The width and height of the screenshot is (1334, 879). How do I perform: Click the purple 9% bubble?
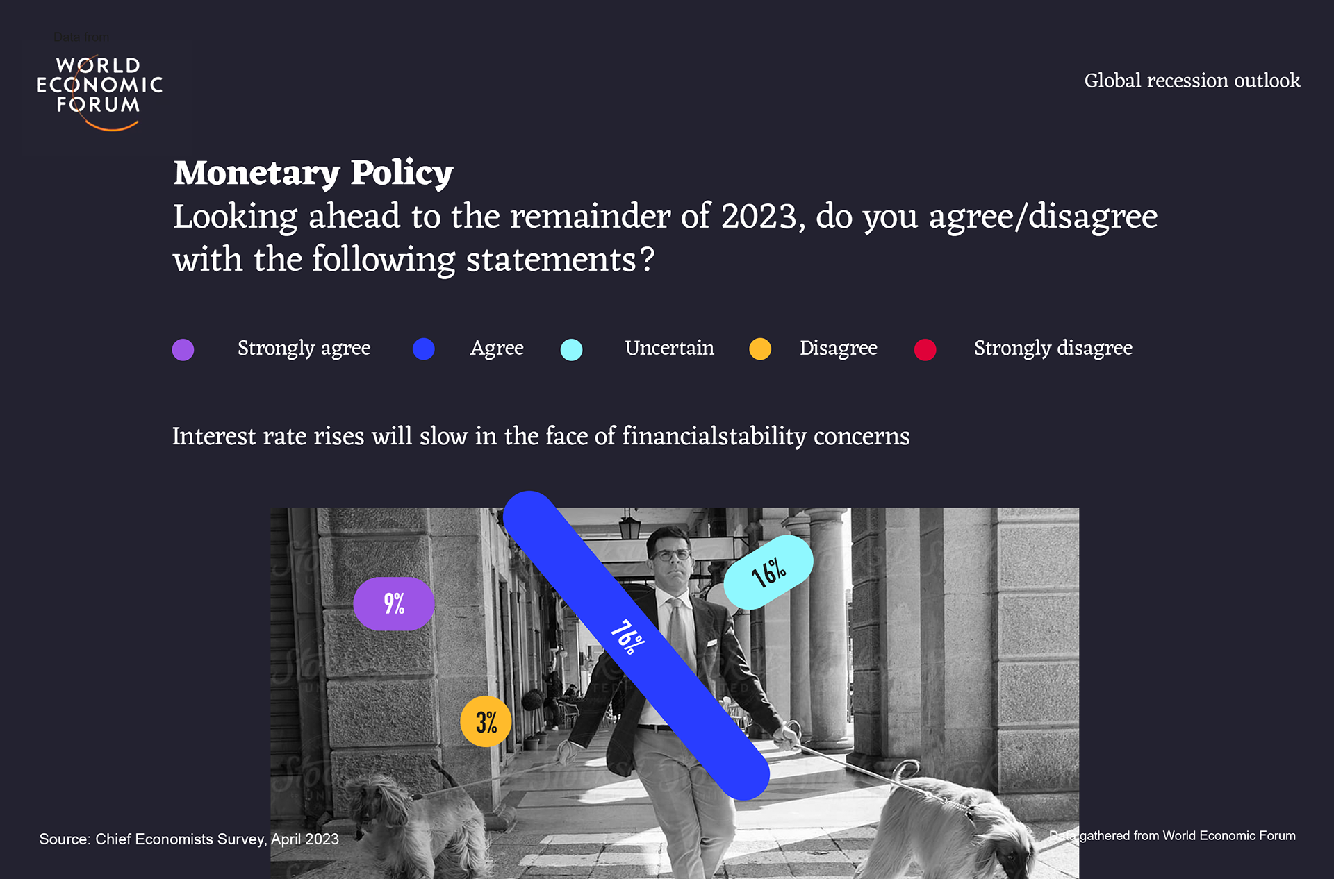tap(394, 603)
